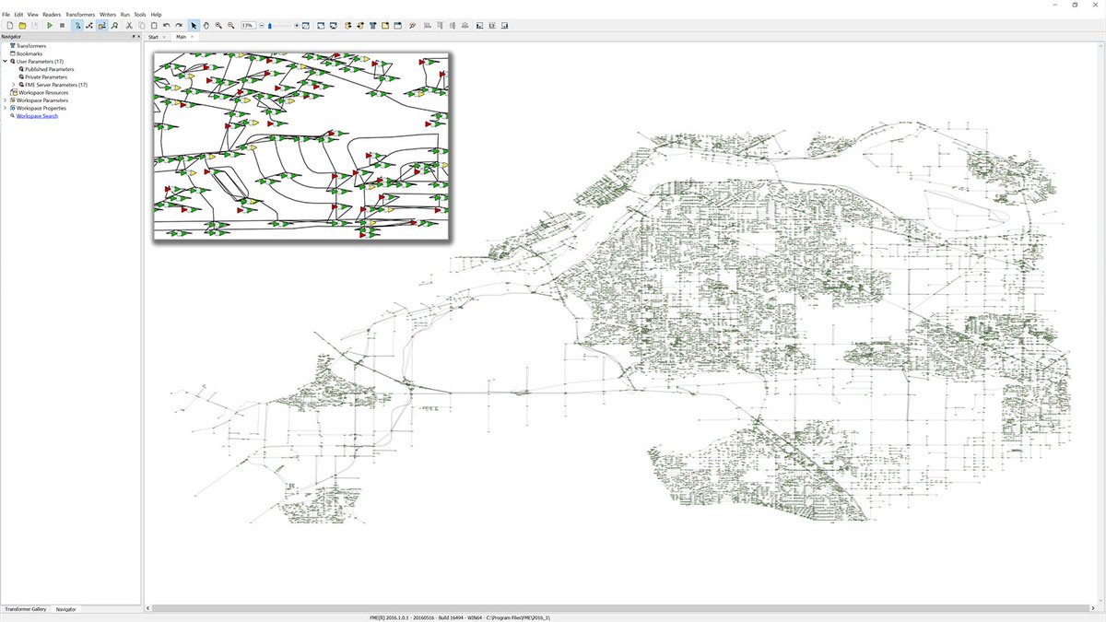Image resolution: width=1106 pixels, height=622 pixels.
Task: Expand the Workspace Properties node
Action: [5, 108]
